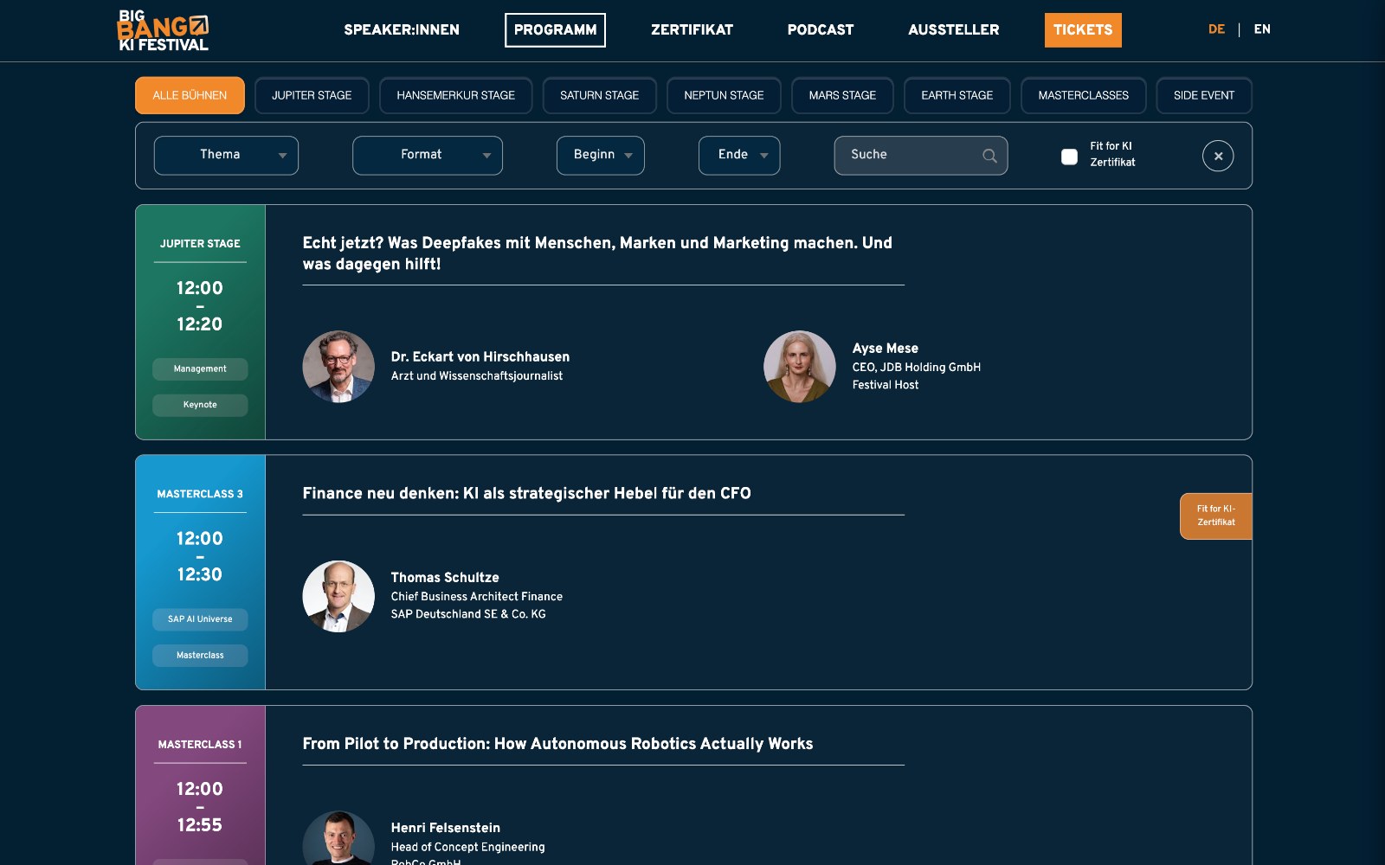Click "Festival Host" text
Image resolution: width=1385 pixels, height=865 pixels.
point(886,385)
